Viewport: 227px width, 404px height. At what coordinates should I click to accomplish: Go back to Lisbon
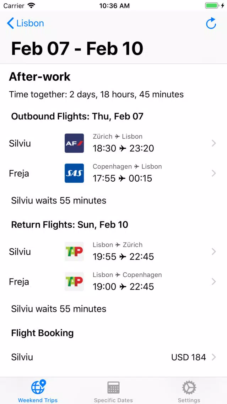pos(25,23)
